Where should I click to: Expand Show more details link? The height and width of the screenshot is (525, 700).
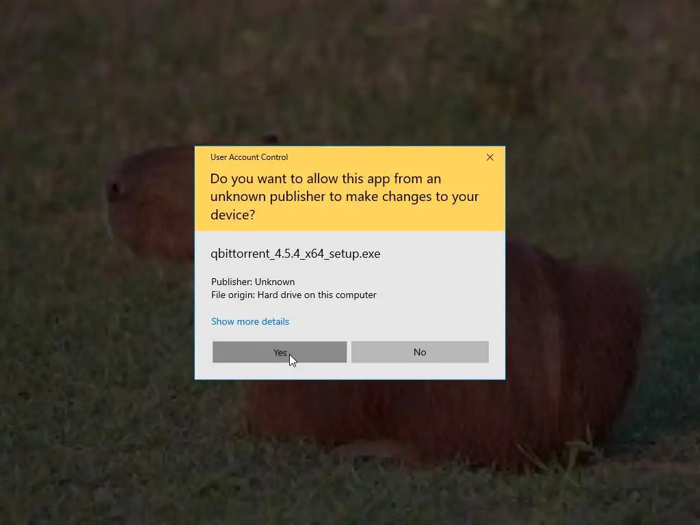(x=250, y=321)
